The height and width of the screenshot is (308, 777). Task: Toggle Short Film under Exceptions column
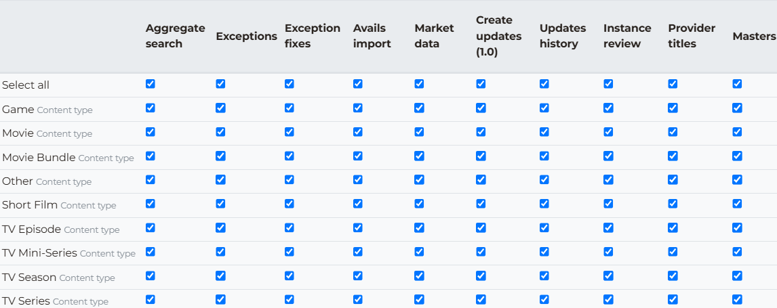click(220, 204)
